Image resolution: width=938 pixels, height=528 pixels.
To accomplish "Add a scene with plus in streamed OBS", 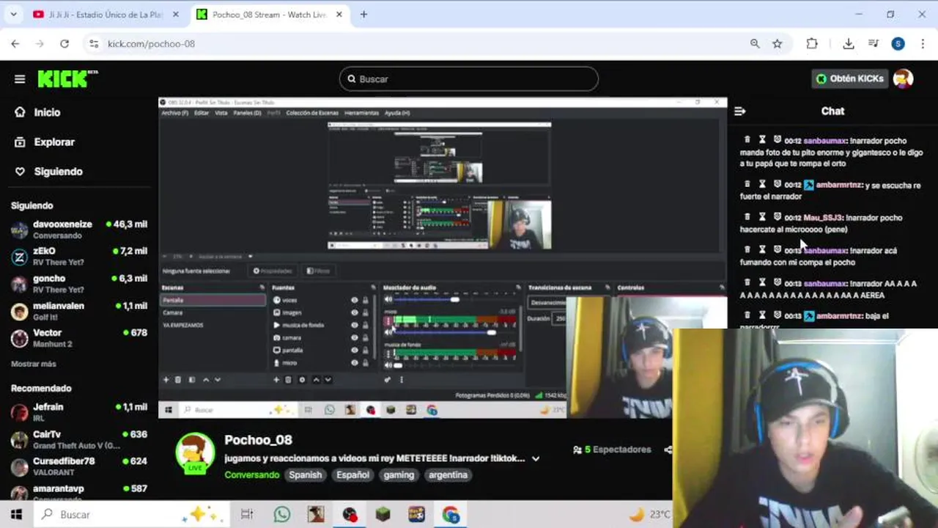I will tap(166, 380).
